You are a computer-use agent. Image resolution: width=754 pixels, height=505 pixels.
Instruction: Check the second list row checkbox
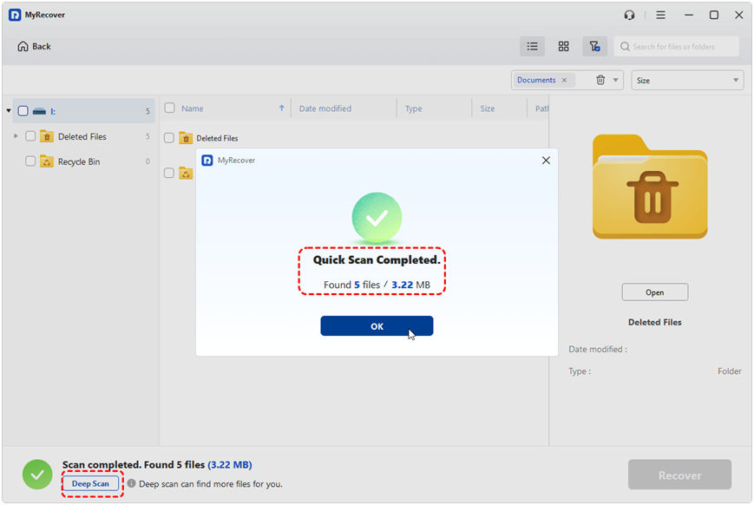click(x=169, y=173)
